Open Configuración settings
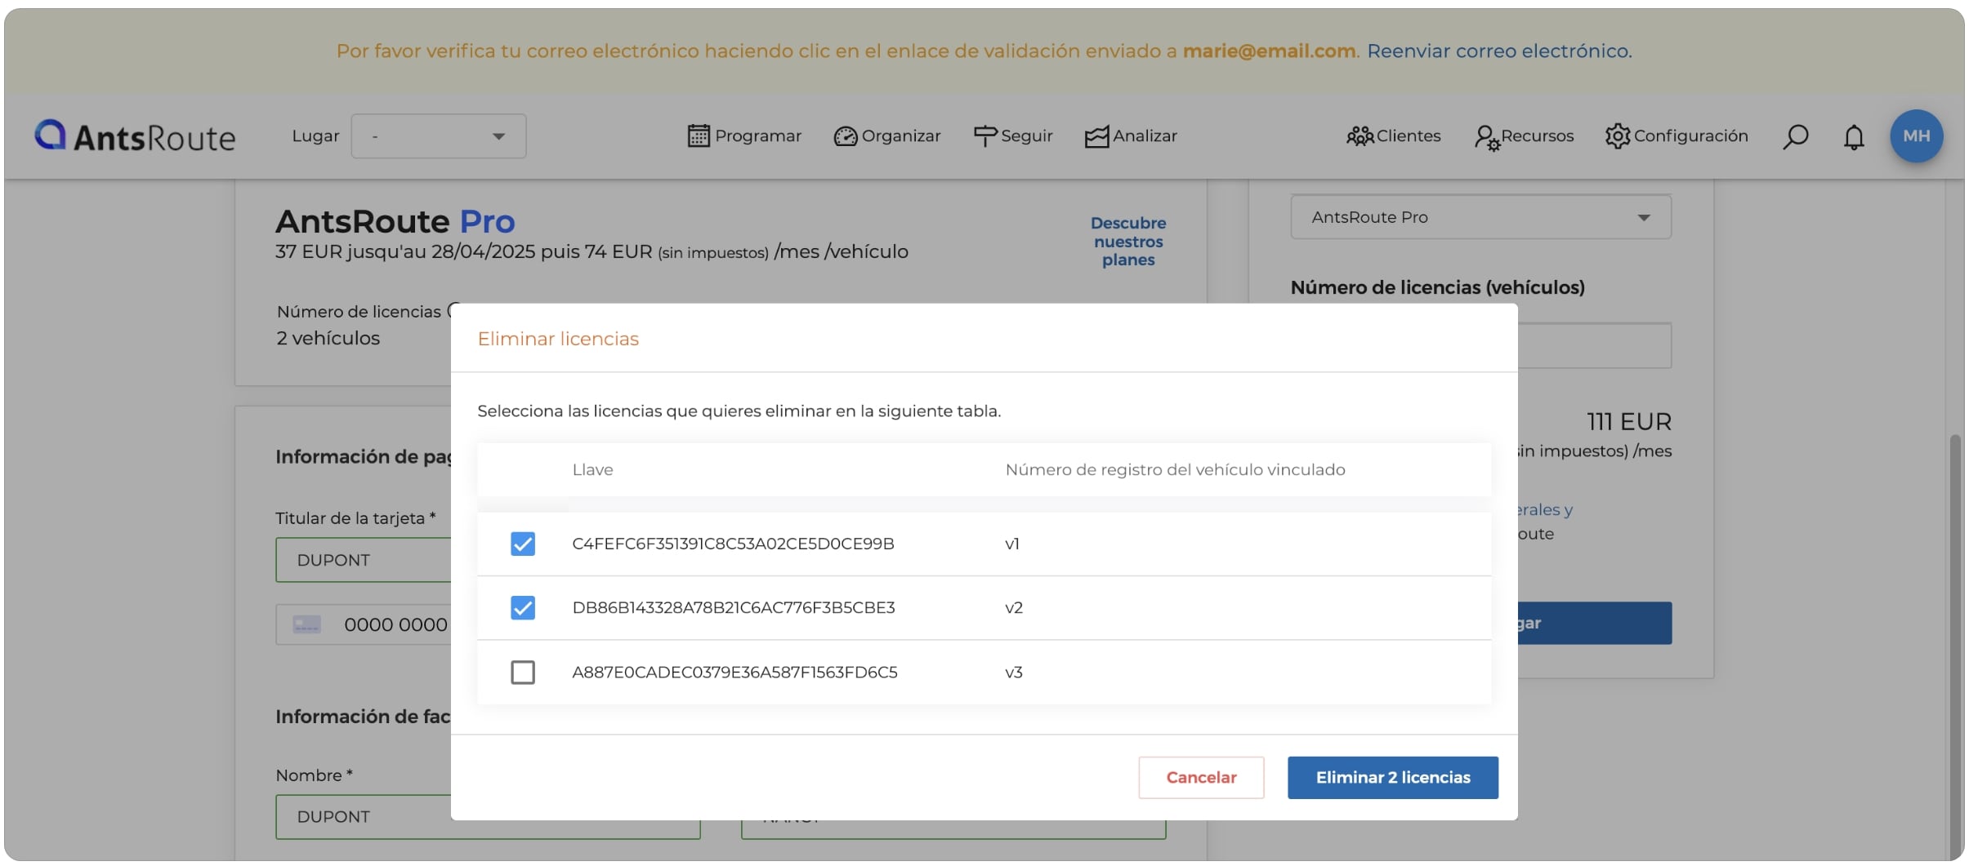The height and width of the screenshot is (866, 1969). (1677, 136)
